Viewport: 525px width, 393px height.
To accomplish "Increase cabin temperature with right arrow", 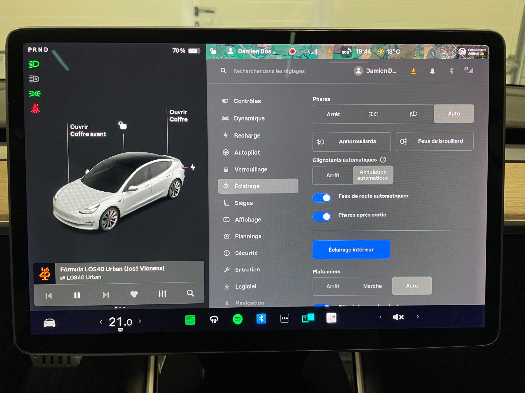I will [140, 321].
